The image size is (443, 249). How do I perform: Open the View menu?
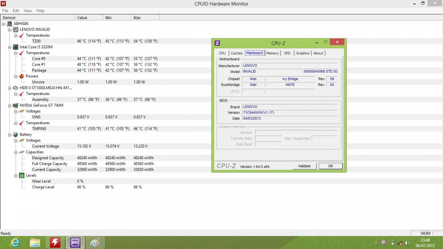pyautogui.click(x=28, y=11)
